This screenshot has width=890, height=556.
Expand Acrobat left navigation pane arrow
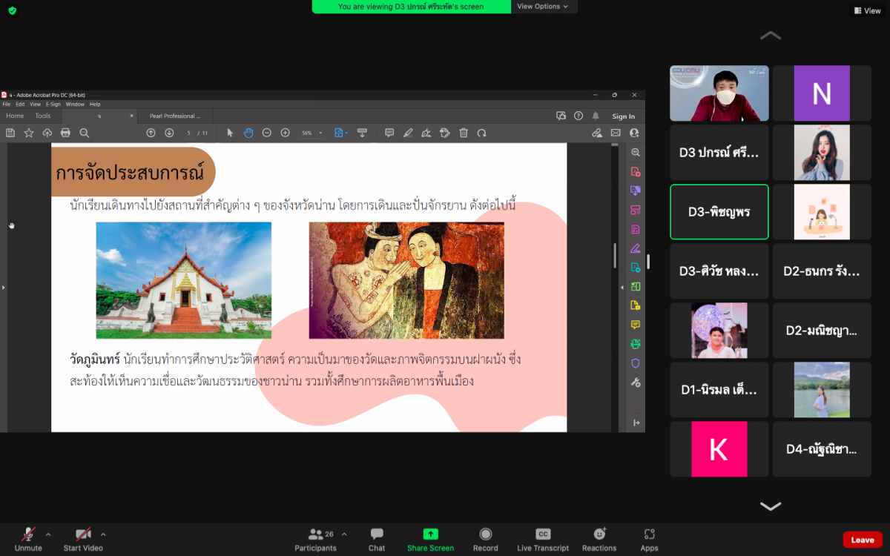(3, 287)
